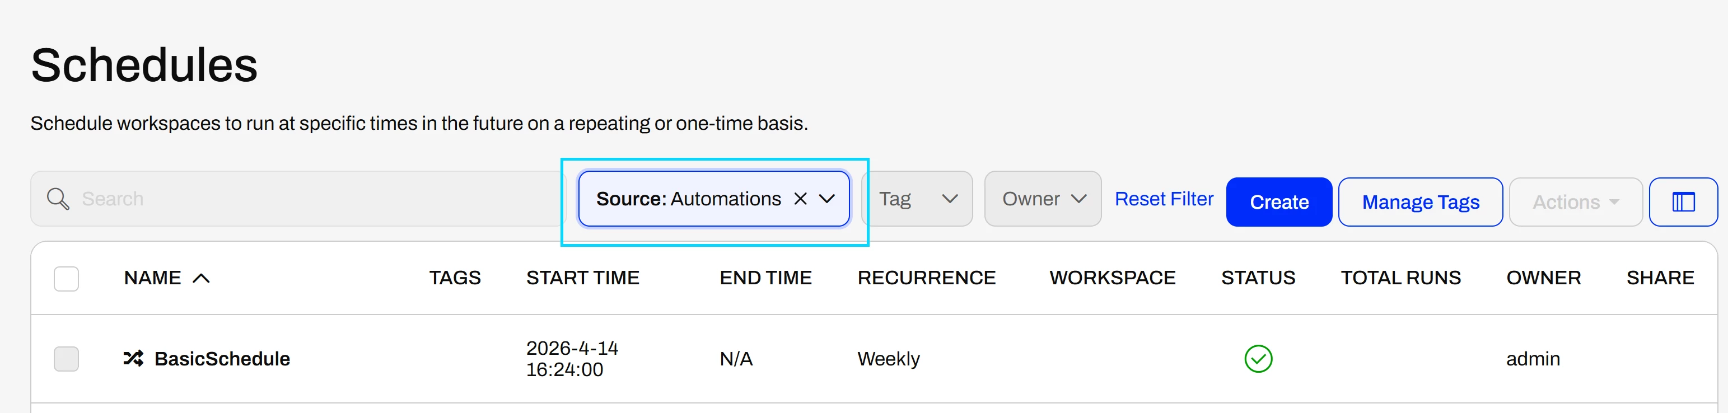Click the green success status checkmark
The width and height of the screenshot is (1728, 413).
1258,359
